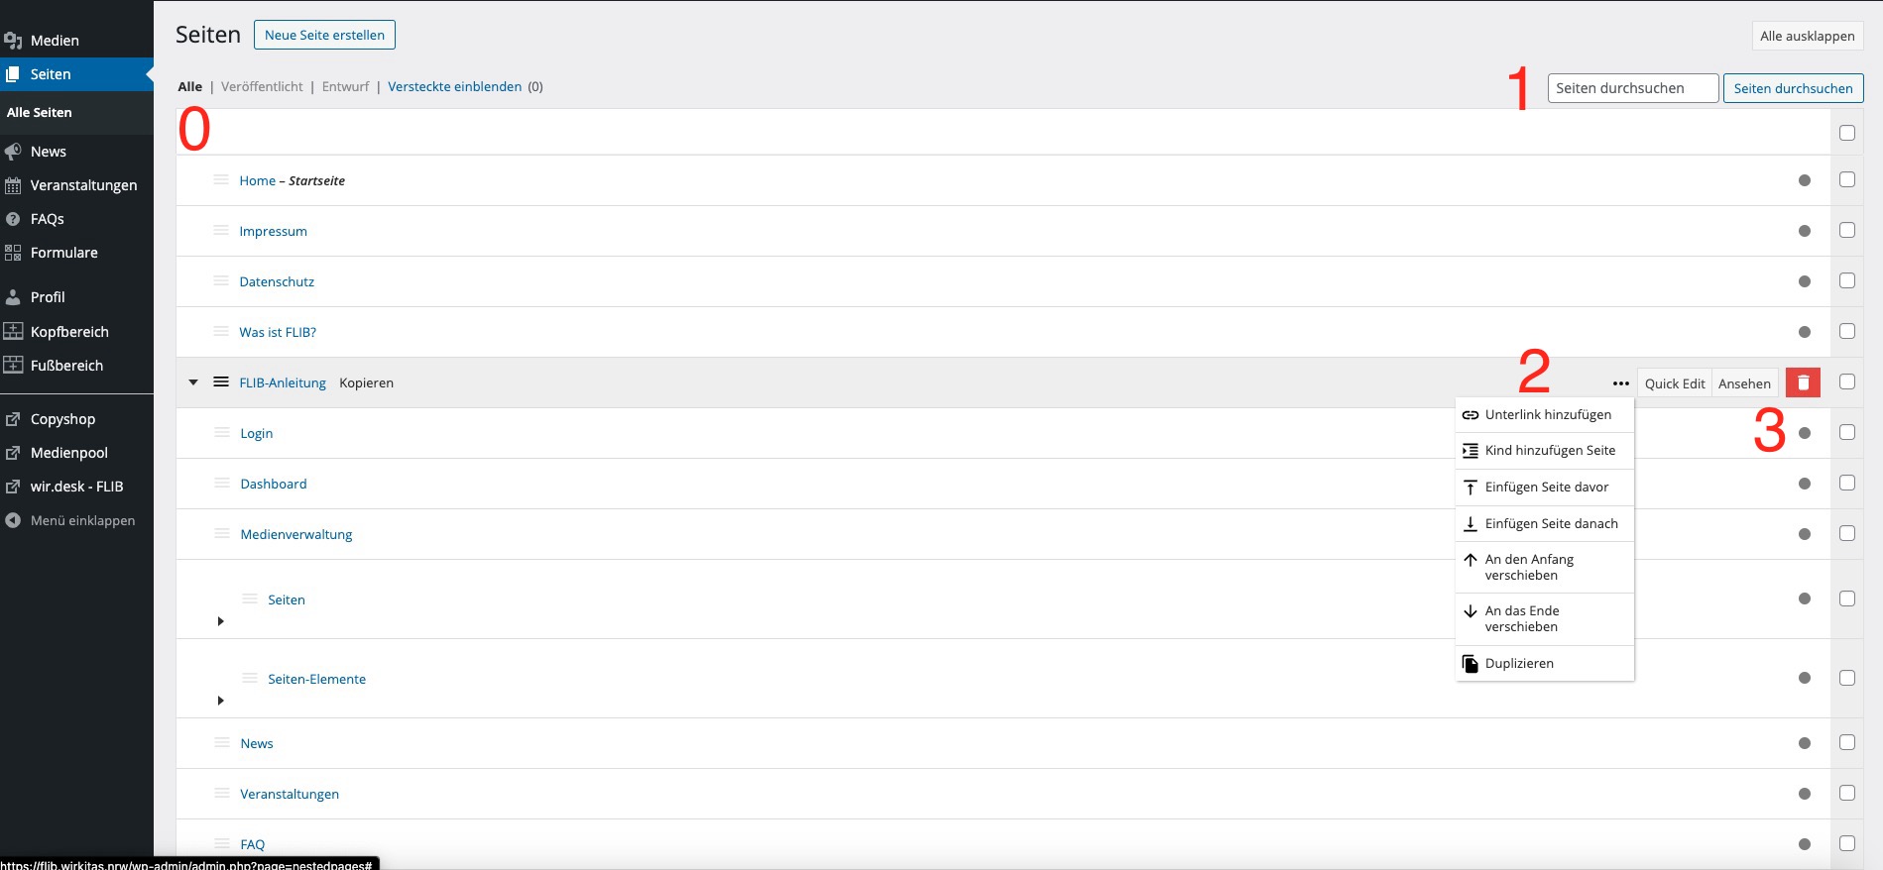Click the Duplizieren copy icon in menu
Screen dimensions: 1883x870
point(1471,663)
